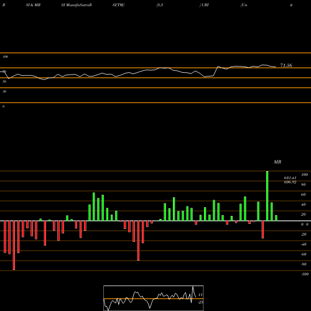Click the -40 label on the MR axis
Viewport: 311px width, 311px height.
tap(304, 244)
